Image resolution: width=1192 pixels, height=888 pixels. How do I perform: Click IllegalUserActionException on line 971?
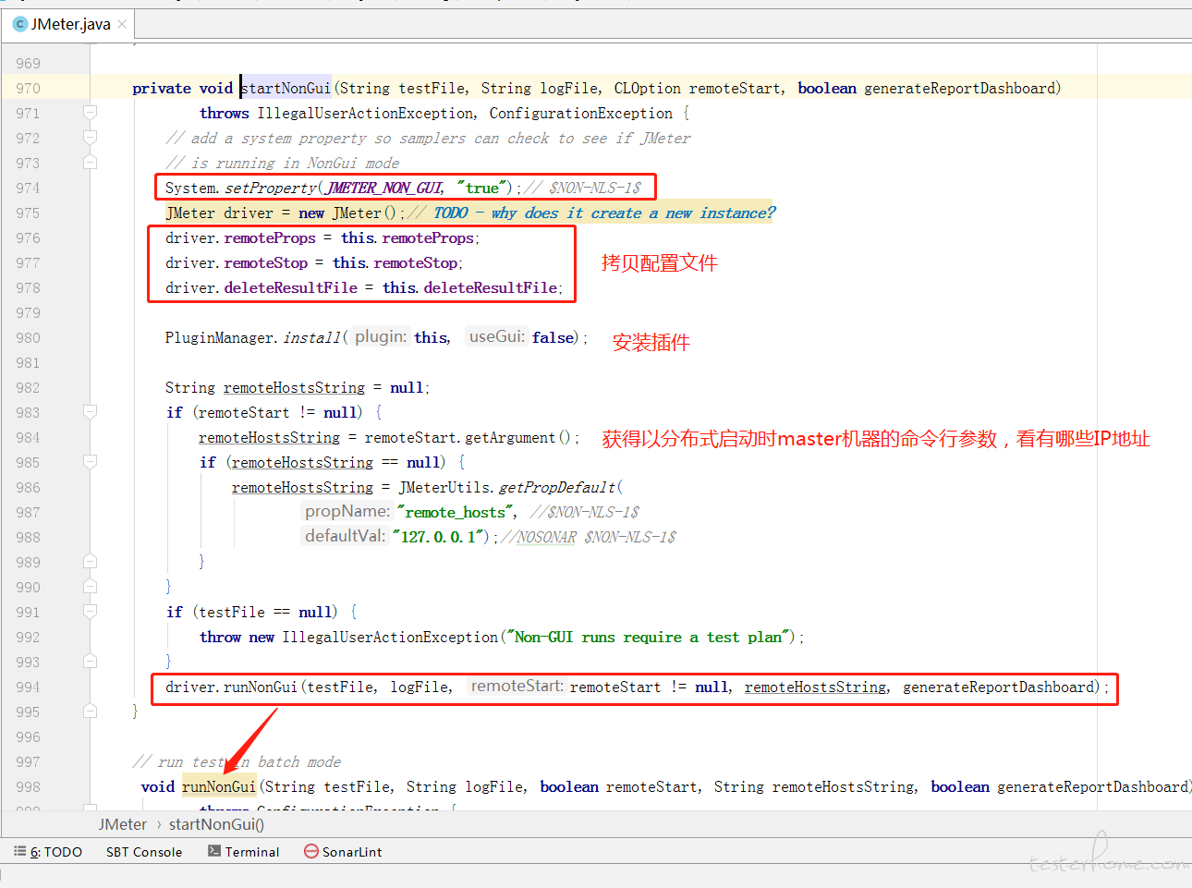click(x=366, y=113)
